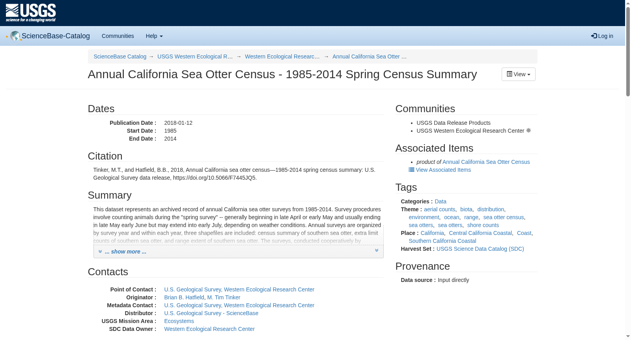Open the Communities menu item
The width and height of the screenshot is (631, 340).
point(118,36)
